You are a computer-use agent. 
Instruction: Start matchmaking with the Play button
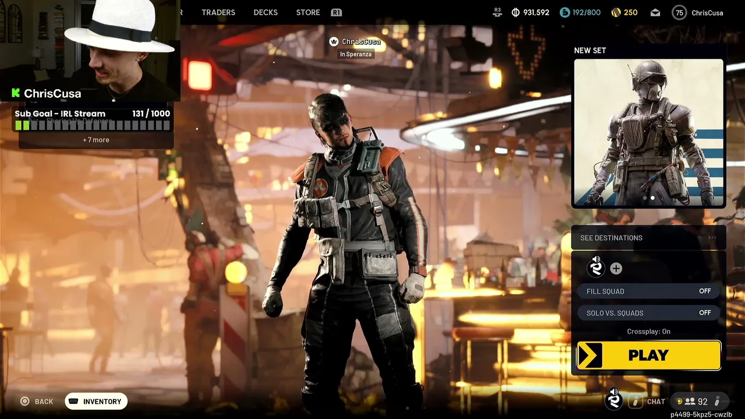click(x=648, y=356)
